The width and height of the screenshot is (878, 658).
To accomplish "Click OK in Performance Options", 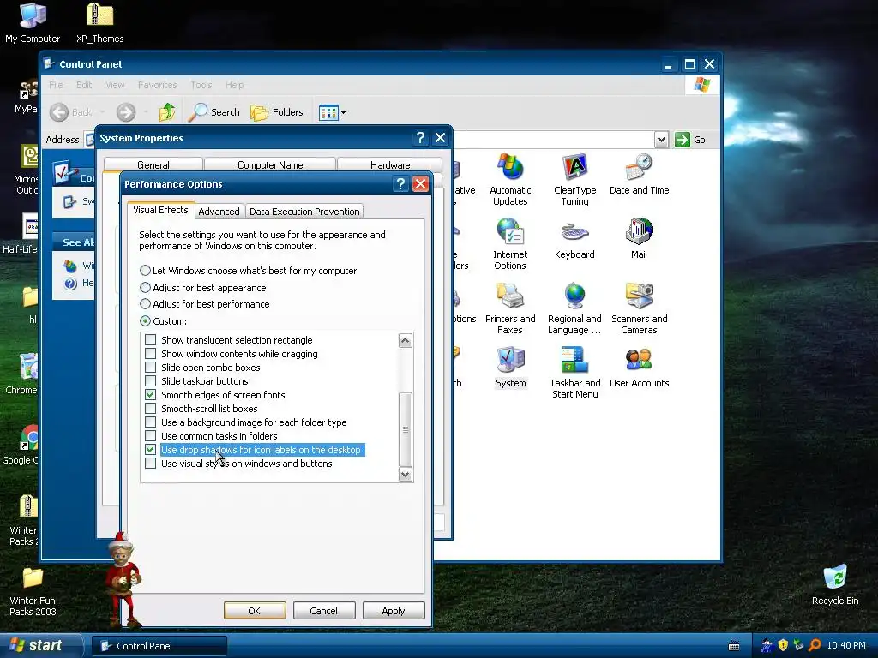I will tap(255, 610).
